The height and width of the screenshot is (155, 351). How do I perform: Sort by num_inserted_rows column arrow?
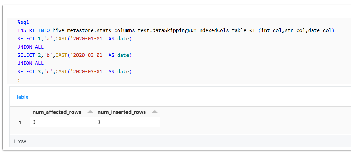(x=155, y=112)
